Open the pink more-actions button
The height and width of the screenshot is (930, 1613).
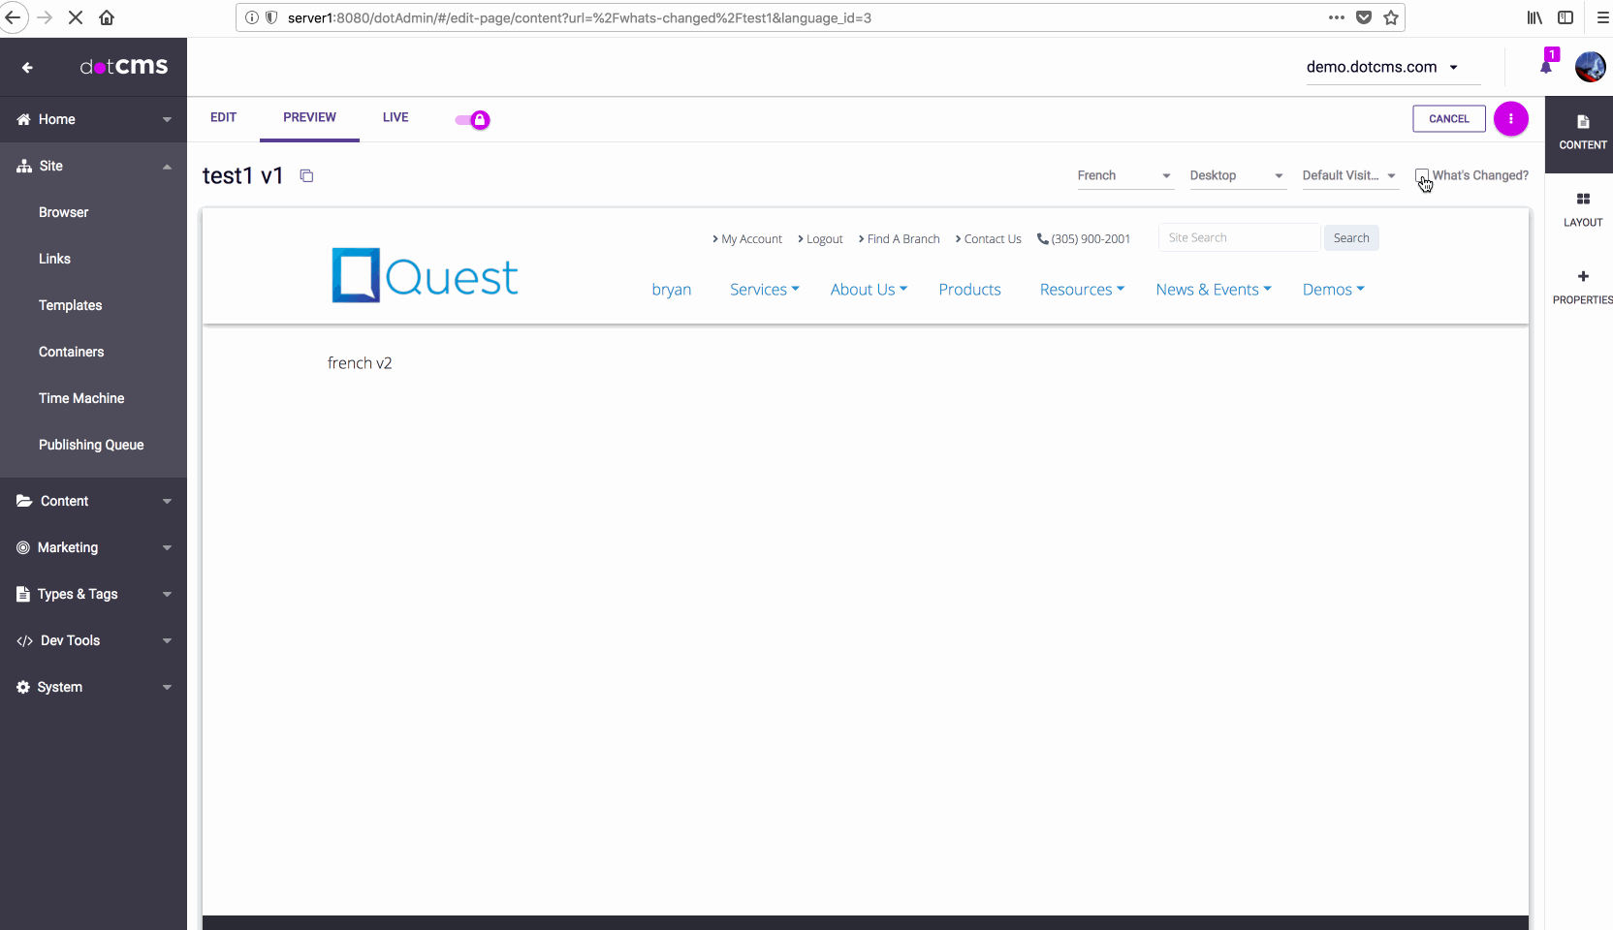pos(1510,118)
